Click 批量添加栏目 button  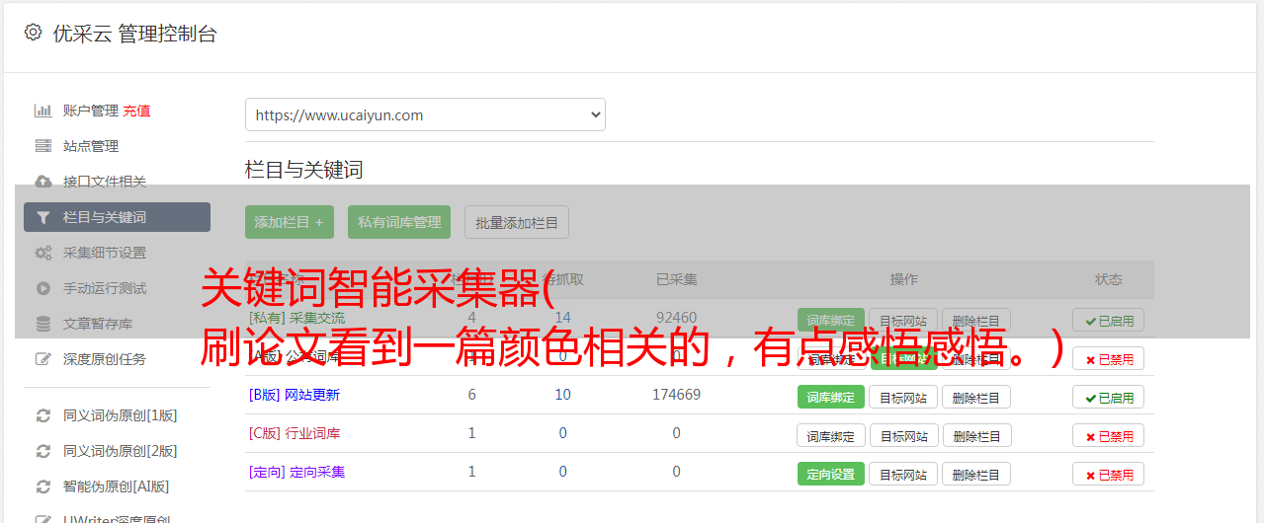coord(517,222)
